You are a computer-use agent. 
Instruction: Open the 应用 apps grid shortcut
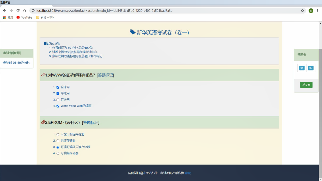pyautogui.click(x=8, y=17)
